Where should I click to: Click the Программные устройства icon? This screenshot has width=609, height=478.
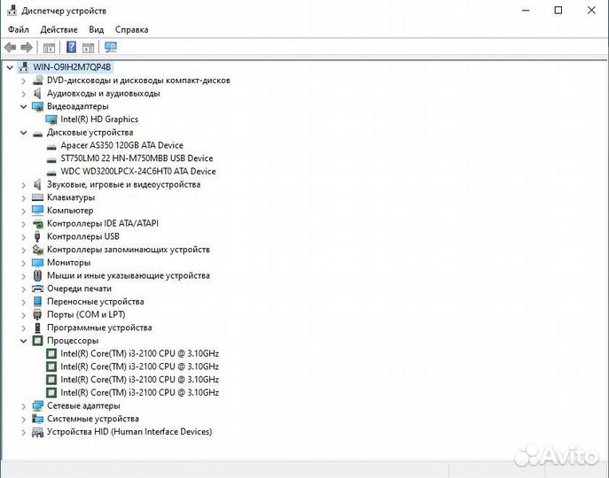click(x=37, y=328)
